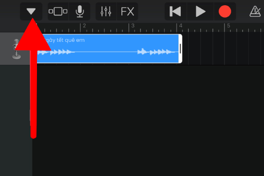This screenshot has height=176, width=264.
Task: Start playback with the play button
Action: 200,11
